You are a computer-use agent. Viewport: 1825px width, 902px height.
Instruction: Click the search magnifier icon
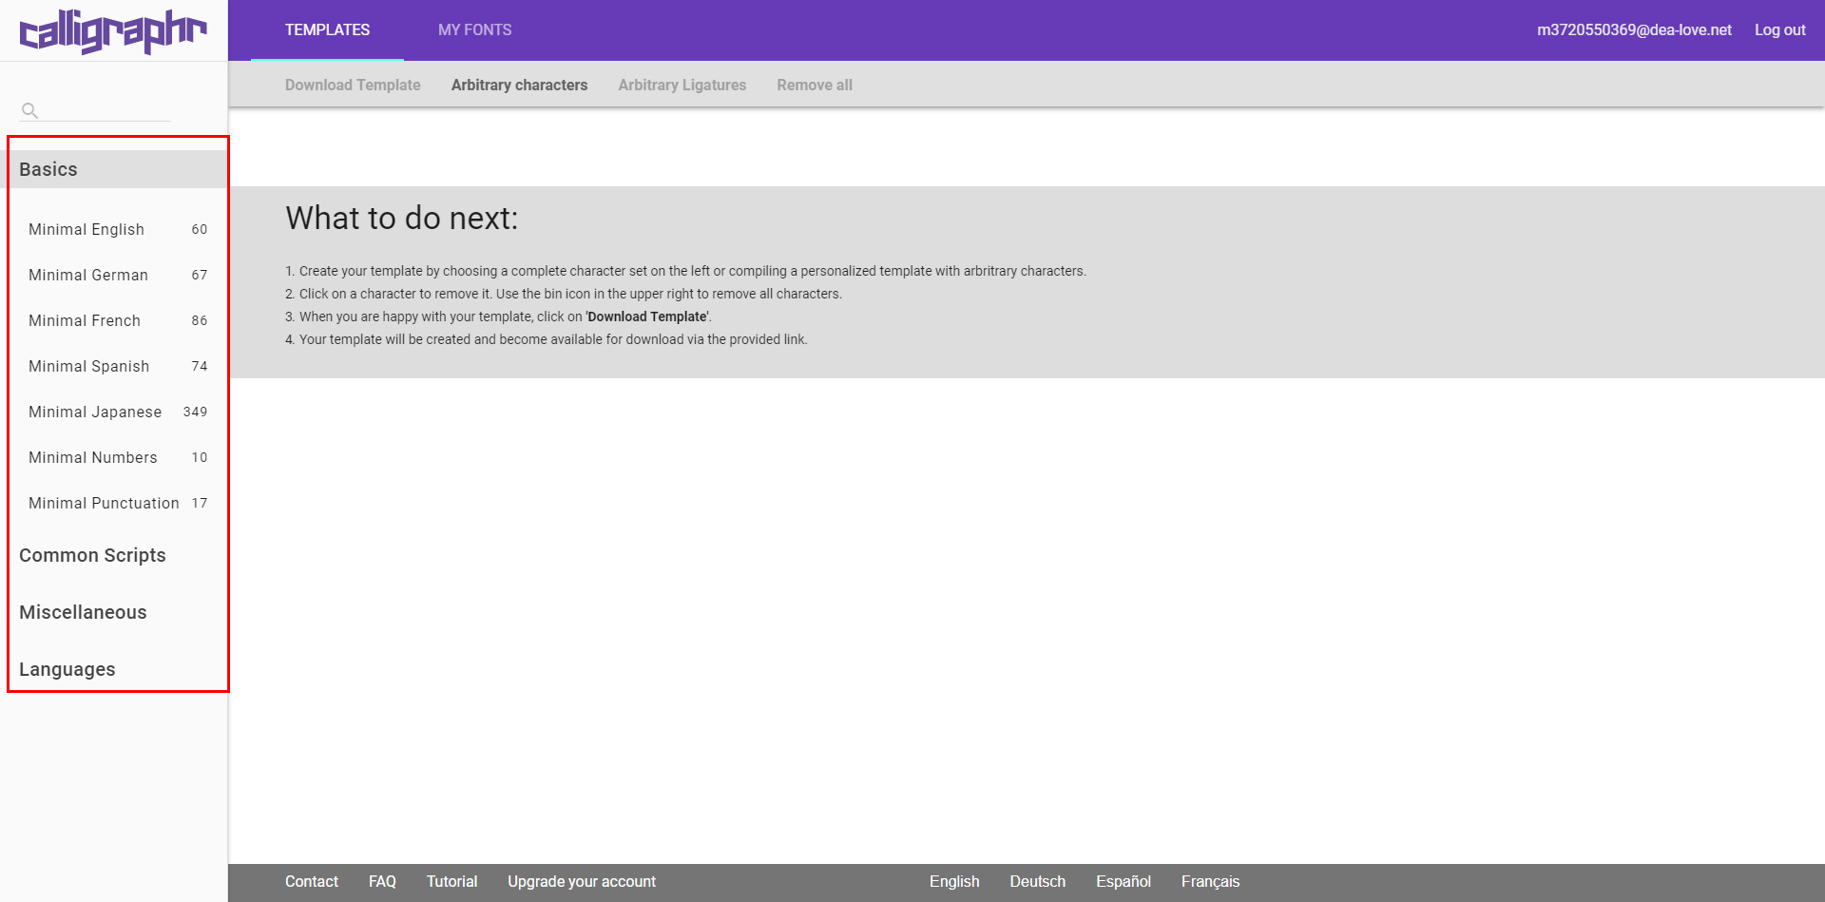[x=29, y=110]
